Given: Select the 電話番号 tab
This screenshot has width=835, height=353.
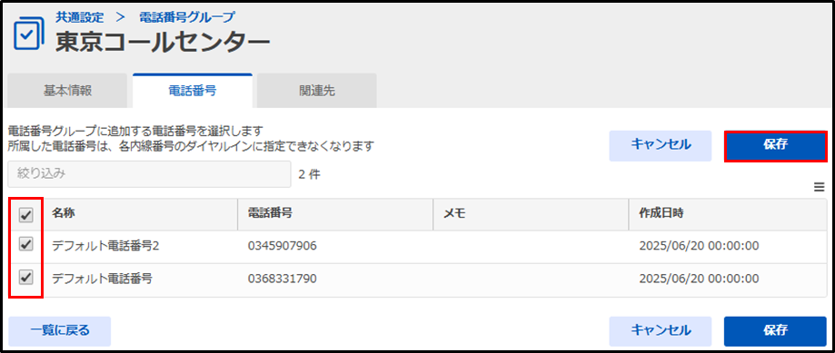Looking at the screenshot, I should [193, 91].
